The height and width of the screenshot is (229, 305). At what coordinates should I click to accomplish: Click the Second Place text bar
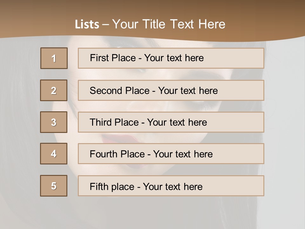(x=171, y=90)
